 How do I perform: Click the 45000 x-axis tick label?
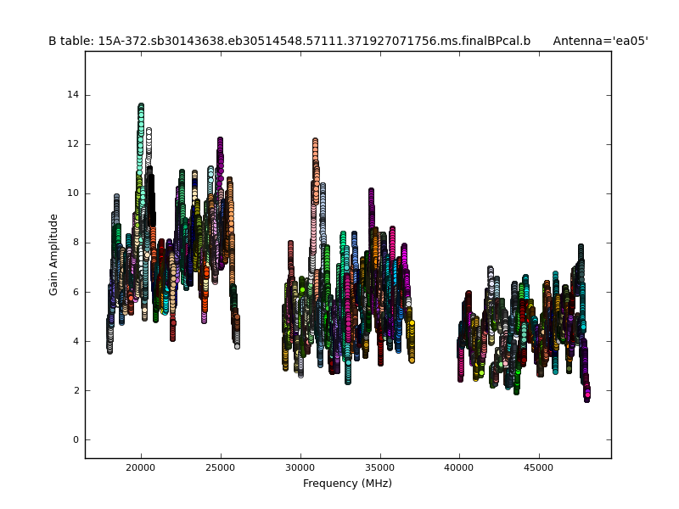pos(539,467)
